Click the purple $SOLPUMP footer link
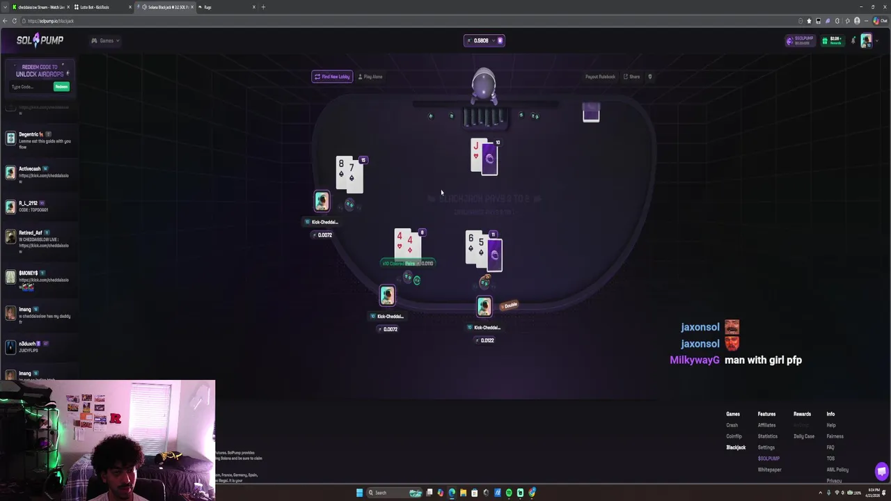The image size is (891, 501). pyautogui.click(x=768, y=459)
